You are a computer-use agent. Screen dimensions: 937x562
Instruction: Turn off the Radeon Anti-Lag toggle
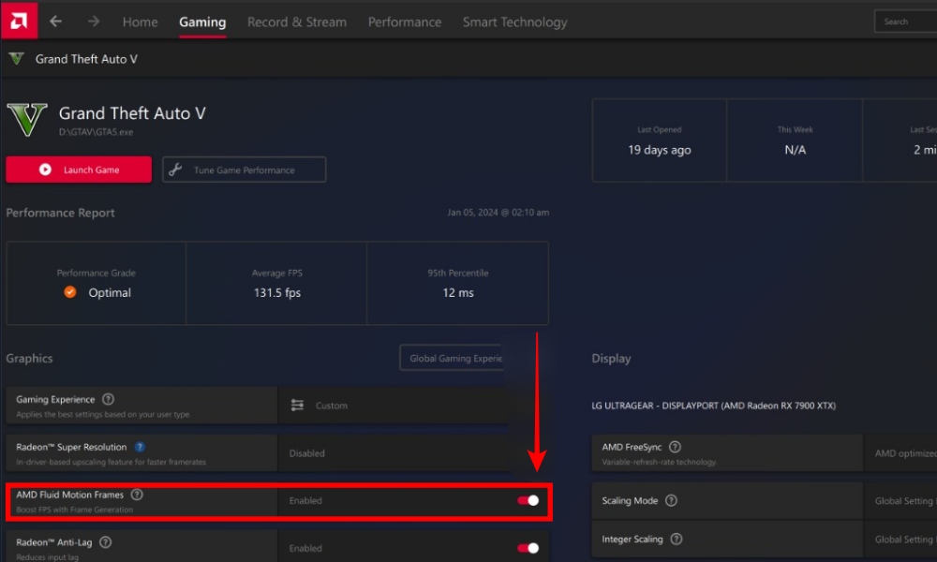[x=526, y=548]
